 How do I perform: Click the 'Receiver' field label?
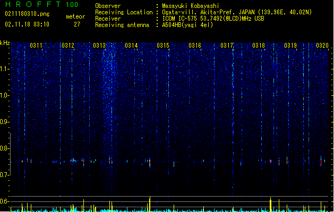108,19
